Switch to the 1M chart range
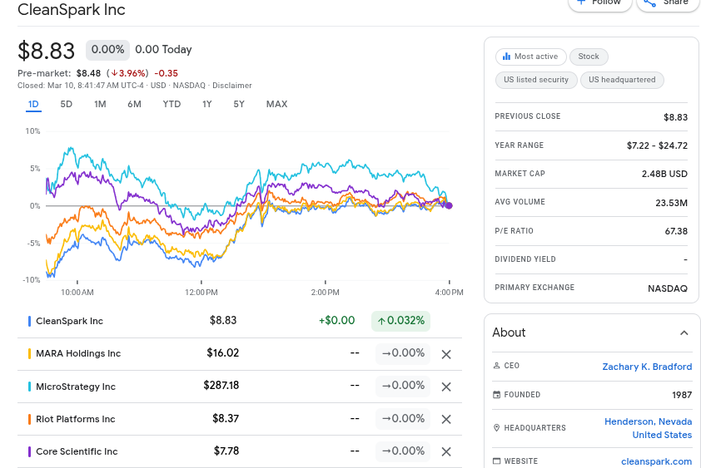The height and width of the screenshot is (468, 701). (100, 104)
